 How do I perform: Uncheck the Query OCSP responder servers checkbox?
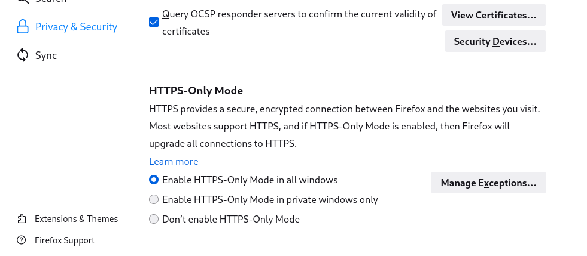[x=154, y=22]
